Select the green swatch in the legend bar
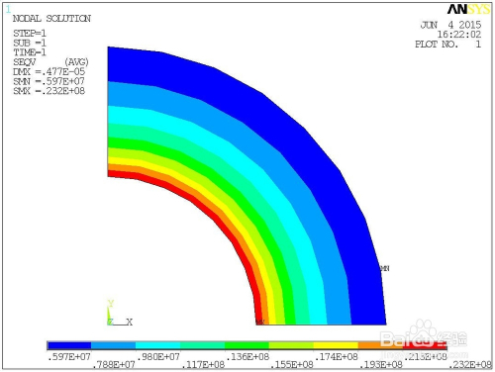Viewport: 495px width, 372px height. (x=247, y=345)
